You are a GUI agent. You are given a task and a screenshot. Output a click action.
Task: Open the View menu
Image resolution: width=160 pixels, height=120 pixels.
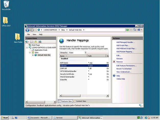click(34, 34)
